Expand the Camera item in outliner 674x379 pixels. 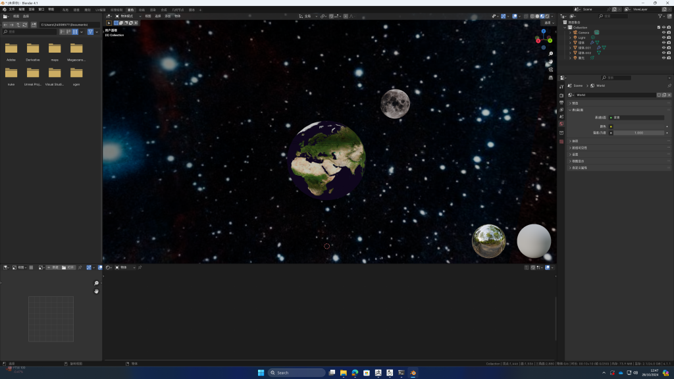pos(571,32)
